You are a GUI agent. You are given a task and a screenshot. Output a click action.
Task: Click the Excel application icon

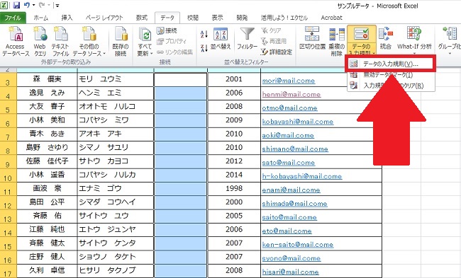(4, 5)
